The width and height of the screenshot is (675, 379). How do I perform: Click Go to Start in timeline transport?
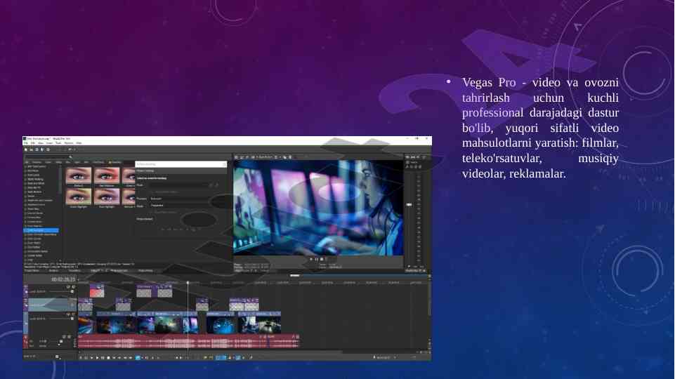(114, 357)
